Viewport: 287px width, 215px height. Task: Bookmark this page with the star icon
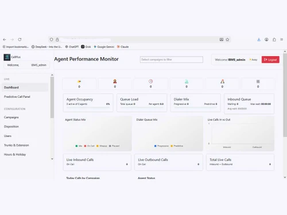coord(227,40)
